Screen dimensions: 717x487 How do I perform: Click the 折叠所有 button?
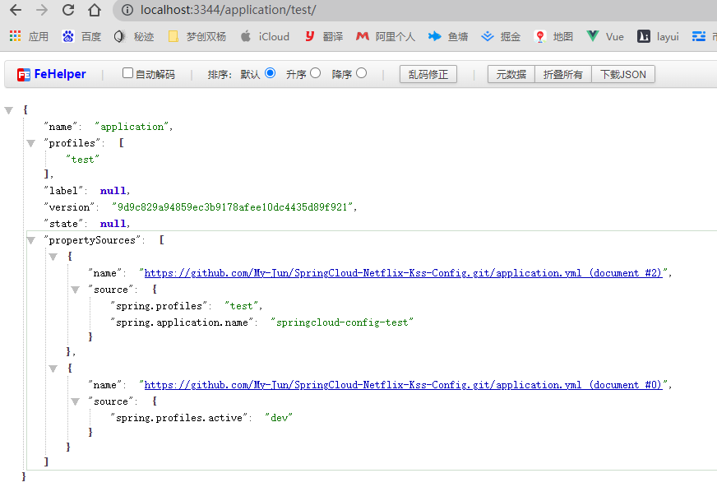click(563, 74)
